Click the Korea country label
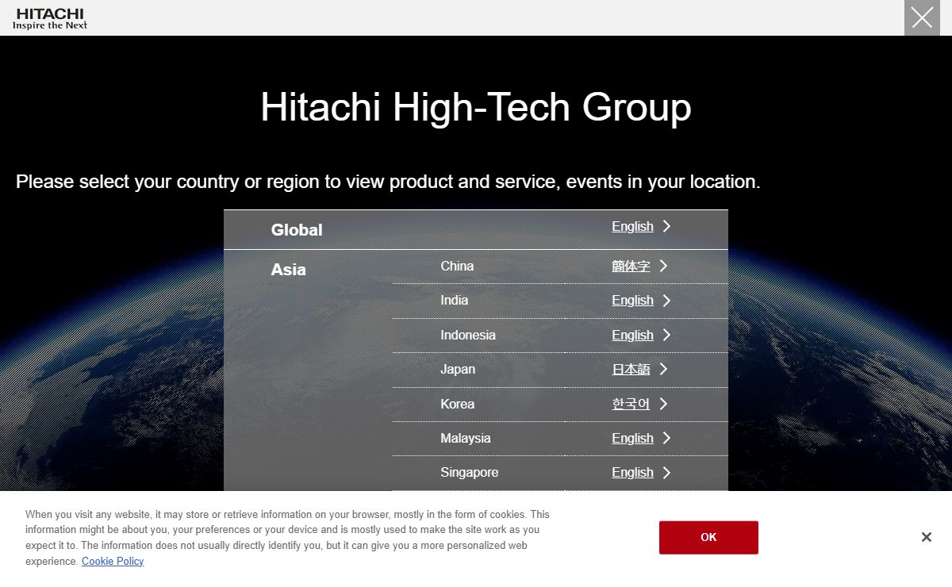The height and width of the screenshot is (587, 952). click(458, 404)
